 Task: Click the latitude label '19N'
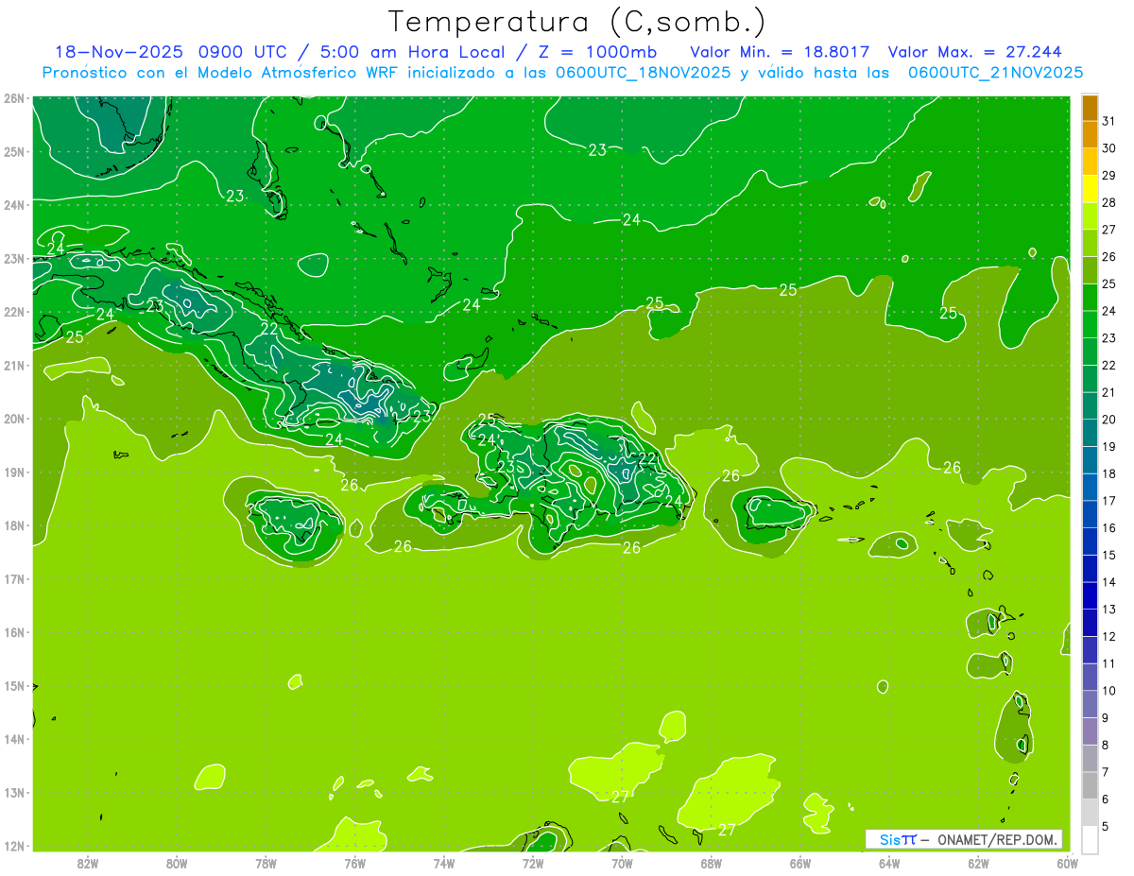click(14, 472)
